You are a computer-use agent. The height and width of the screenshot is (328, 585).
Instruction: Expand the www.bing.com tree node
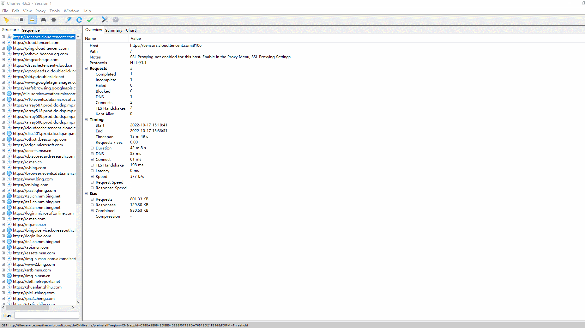(3, 179)
